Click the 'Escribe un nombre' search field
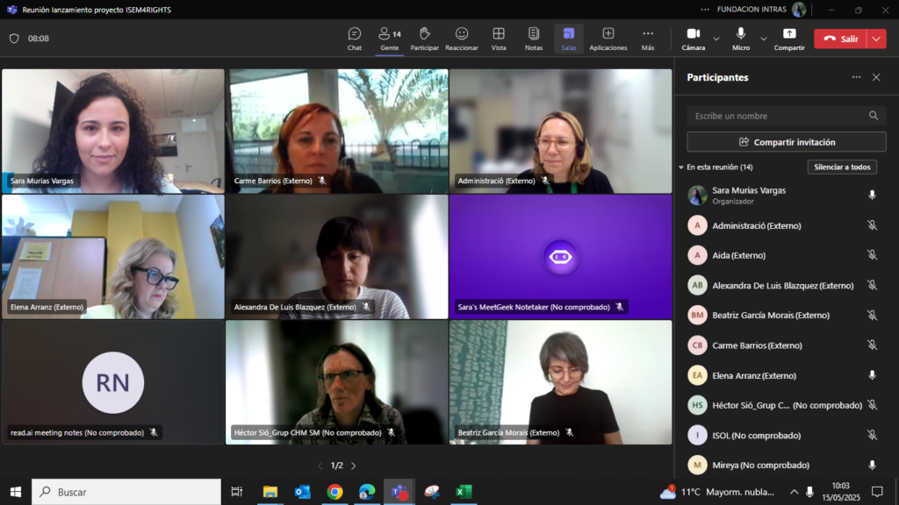Screen dimensions: 899x505 [777, 116]
